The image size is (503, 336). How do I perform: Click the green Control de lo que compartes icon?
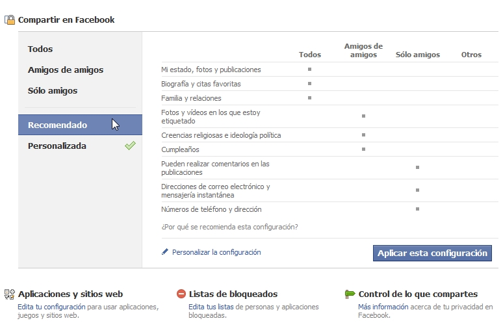[350, 294]
